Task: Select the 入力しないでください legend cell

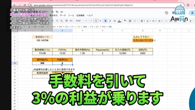Action: 143,40
